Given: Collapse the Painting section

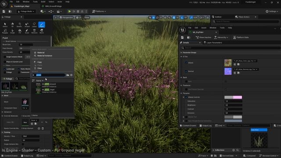Looking at the screenshot, I should click(2, 133).
